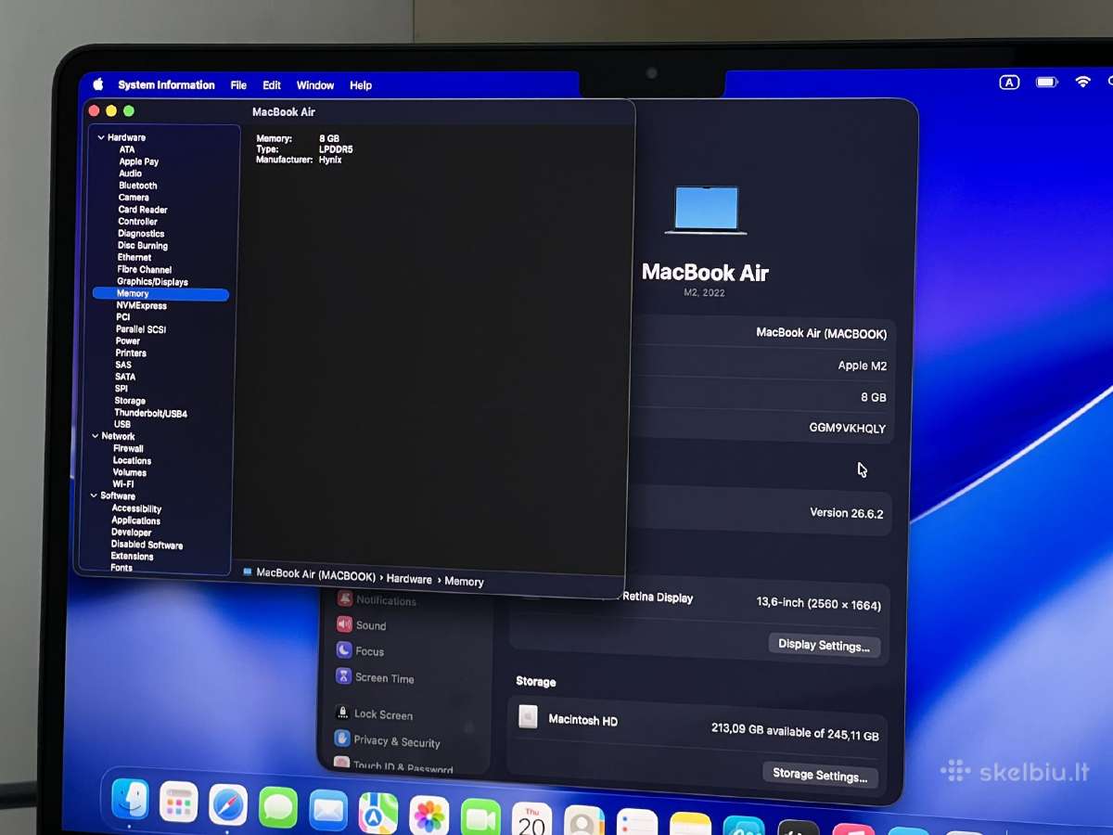Select Apple Pay in the Hardware tree
This screenshot has width=1113, height=835.
[x=138, y=161]
